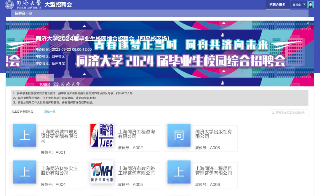The height and width of the screenshot is (196, 320).
Task: Click inside the 请输入单位名称/展位号 search field
Action: point(290,112)
